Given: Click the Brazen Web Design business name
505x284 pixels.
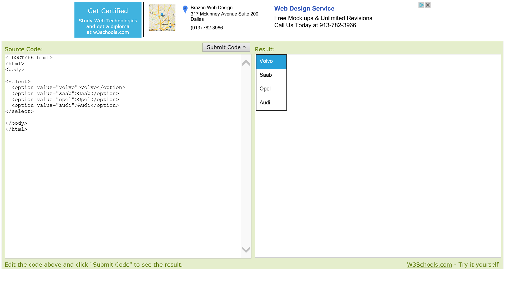Looking at the screenshot, I should tap(211, 8).
